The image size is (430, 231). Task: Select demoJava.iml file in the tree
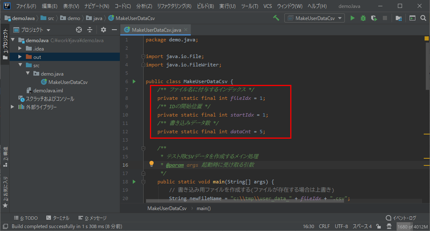point(45,90)
